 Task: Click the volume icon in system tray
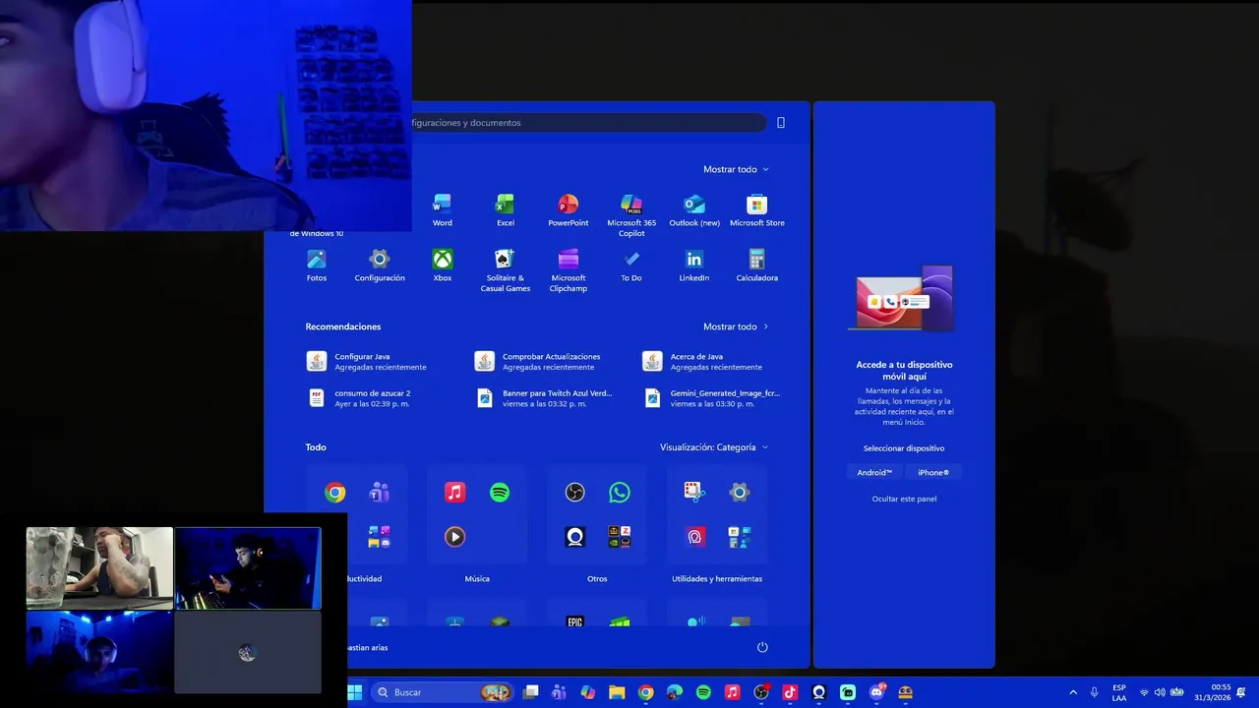[1160, 692]
